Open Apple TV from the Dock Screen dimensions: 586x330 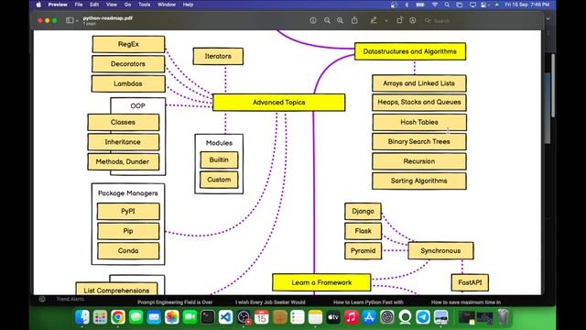(333, 317)
